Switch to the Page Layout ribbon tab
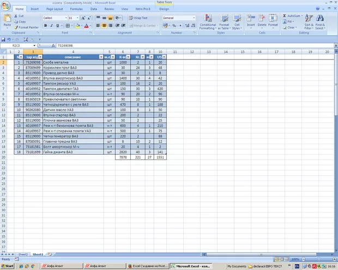The height and width of the screenshot is (270, 338). click(x=54, y=9)
